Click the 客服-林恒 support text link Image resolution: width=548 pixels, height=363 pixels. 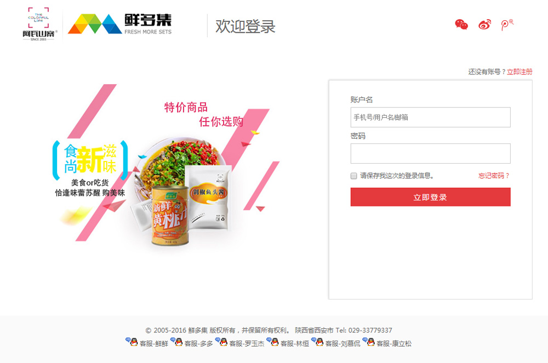tap(295, 343)
